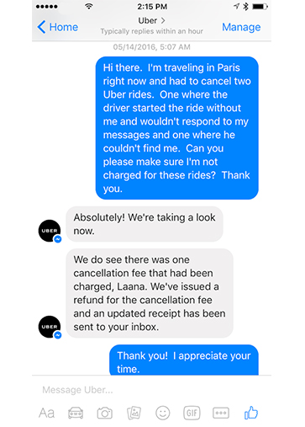Tap the Manage button
The height and width of the screenshot is (427, 305).
pos(241,27)
